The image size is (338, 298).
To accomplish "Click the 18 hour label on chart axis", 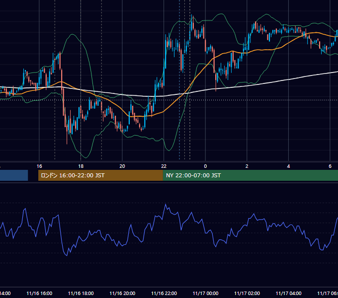I will coord(81,166).
